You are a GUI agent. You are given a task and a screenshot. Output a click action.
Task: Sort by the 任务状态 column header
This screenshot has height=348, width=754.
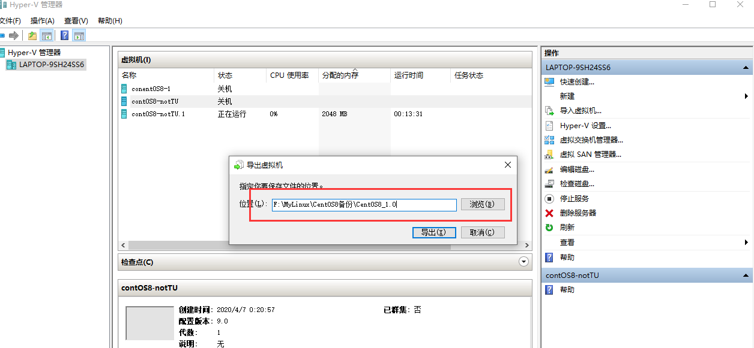tap(490, 75)
